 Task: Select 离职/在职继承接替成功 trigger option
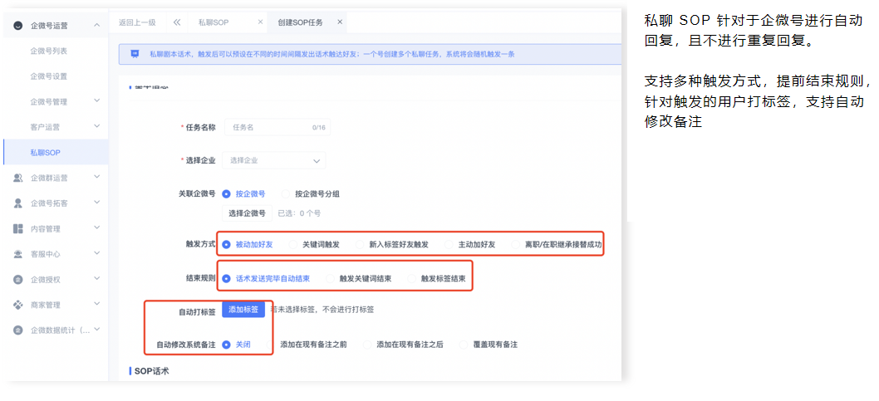point(515,245)
